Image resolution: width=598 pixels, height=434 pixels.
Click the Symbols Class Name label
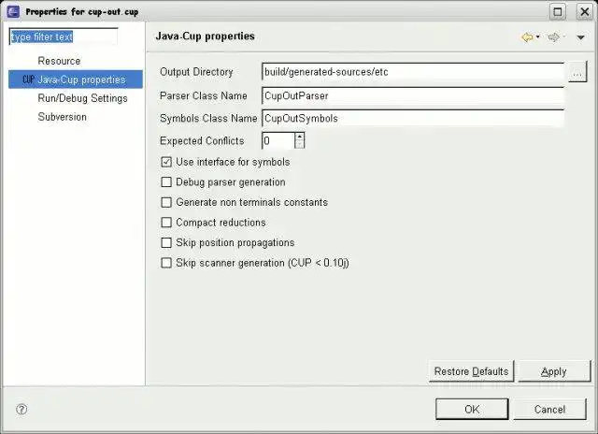click(208, 119)
